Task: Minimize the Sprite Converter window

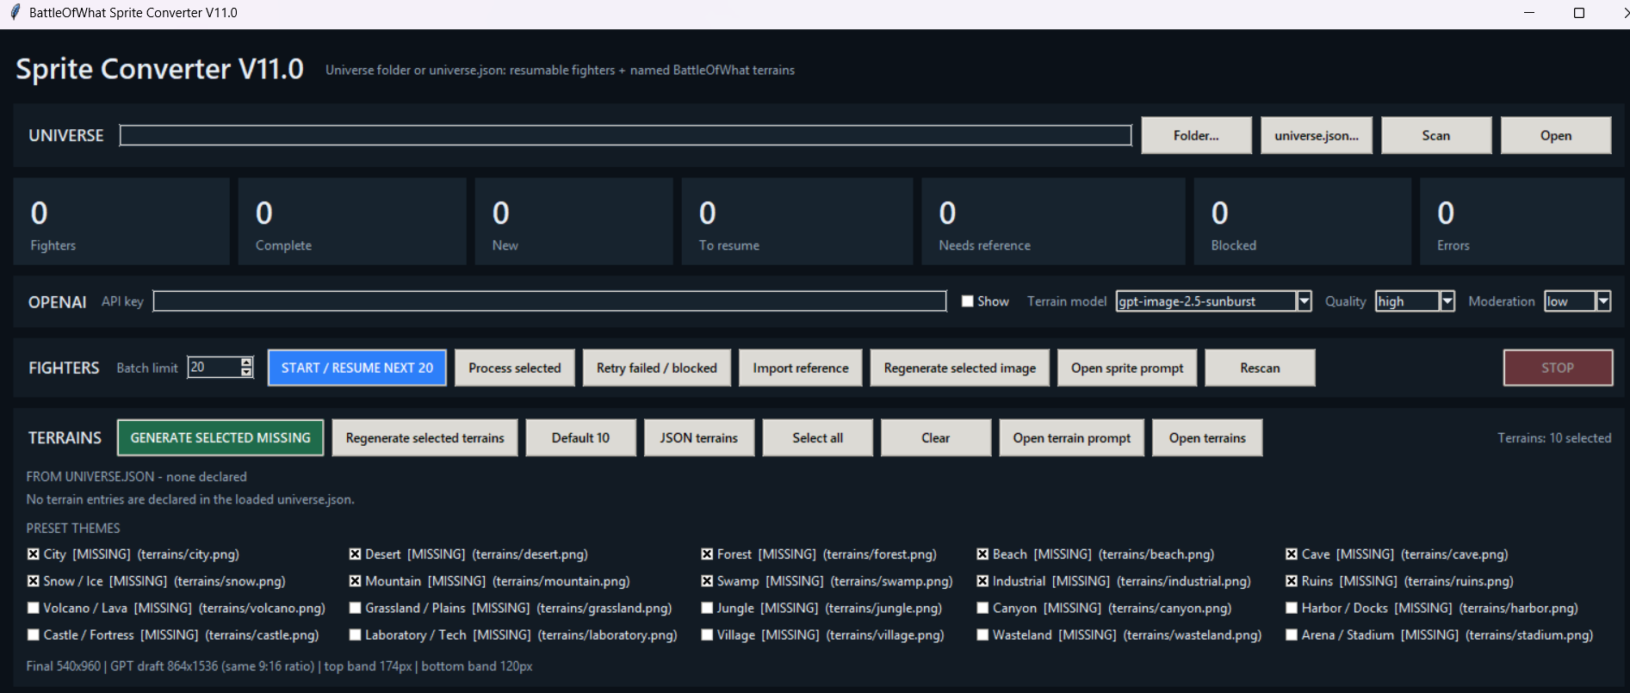Action: 1529,13
